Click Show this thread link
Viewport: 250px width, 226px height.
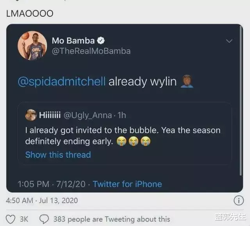58,155
